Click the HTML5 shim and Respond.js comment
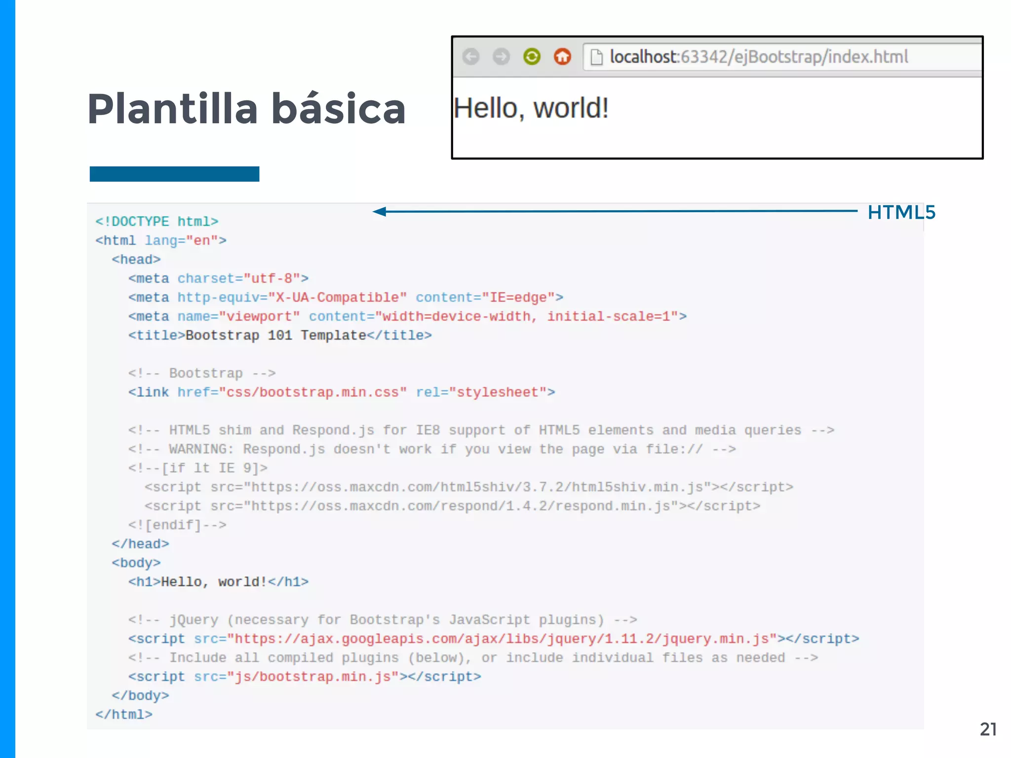 (481, 430)
